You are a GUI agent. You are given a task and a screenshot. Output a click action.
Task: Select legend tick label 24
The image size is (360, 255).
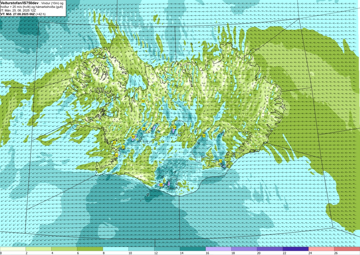310,253
